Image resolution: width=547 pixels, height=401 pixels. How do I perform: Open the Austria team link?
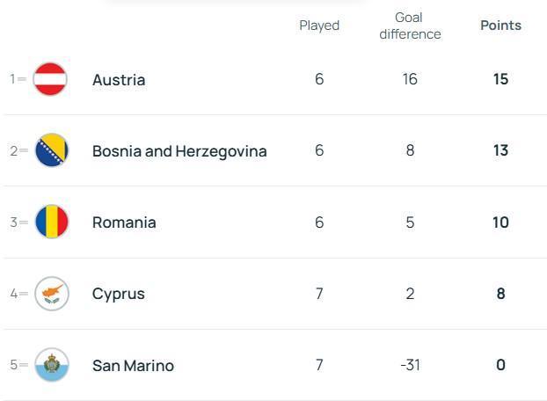point(119,80)
